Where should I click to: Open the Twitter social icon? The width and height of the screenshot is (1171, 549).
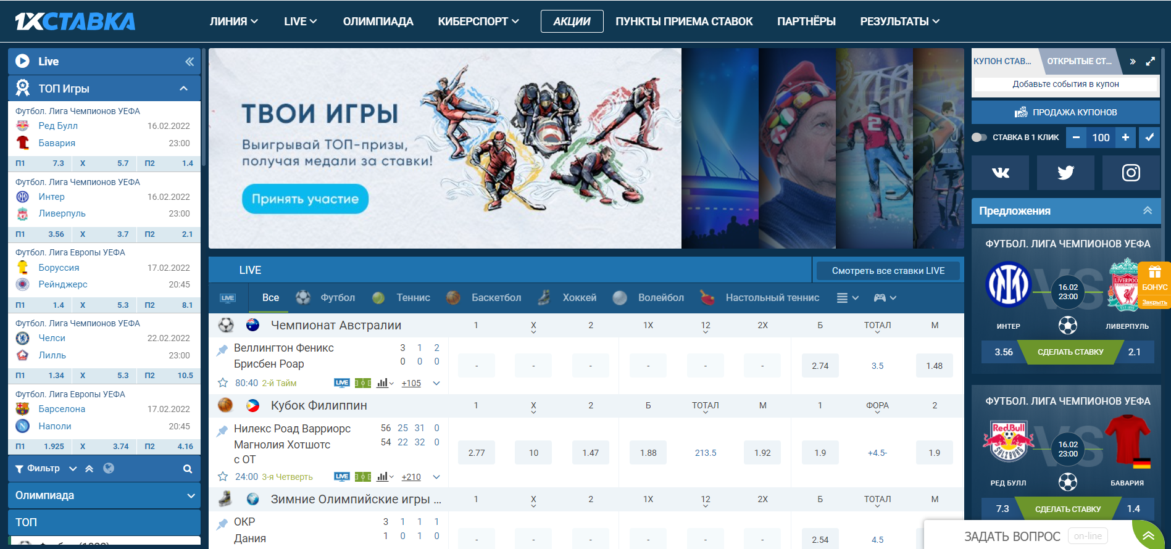click(x=1065, y=173)
